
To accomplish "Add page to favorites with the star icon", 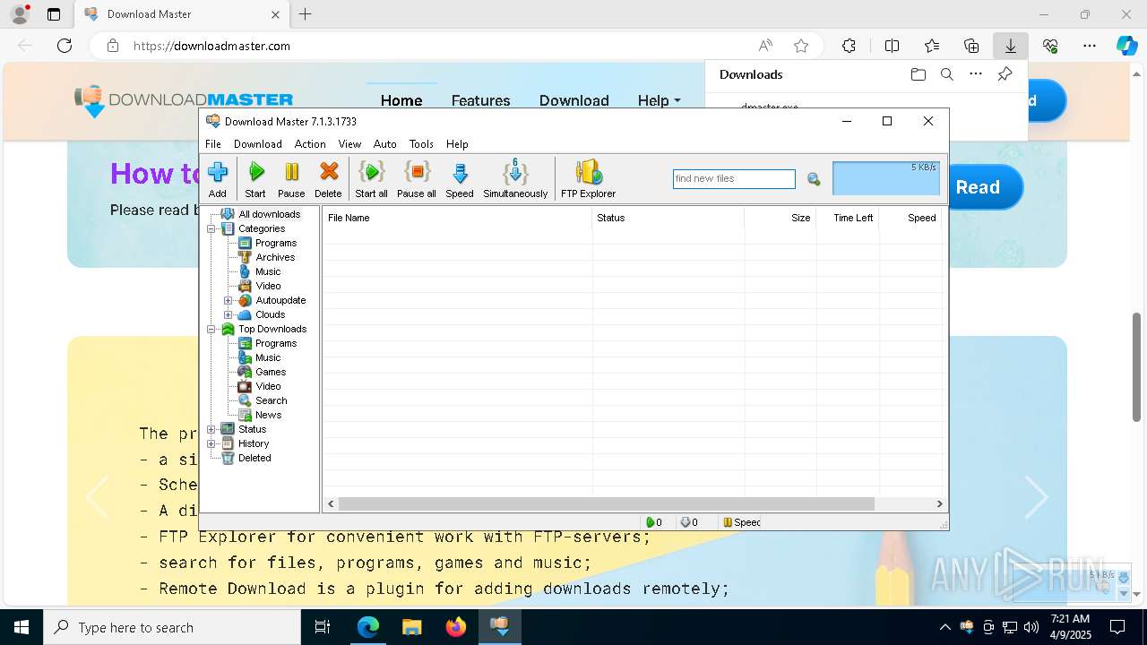I will coord(801,46).
